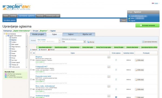Click the green Kreiranje kampanje button
Viewport: 162px width, 98px height.
click(x=147, y=25)
